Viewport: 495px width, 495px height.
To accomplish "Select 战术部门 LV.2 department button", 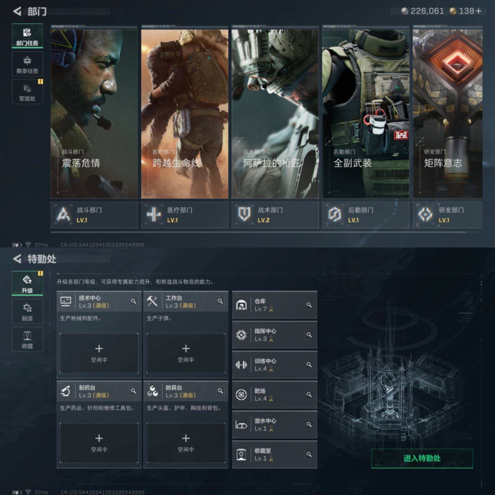I will 275,215.
